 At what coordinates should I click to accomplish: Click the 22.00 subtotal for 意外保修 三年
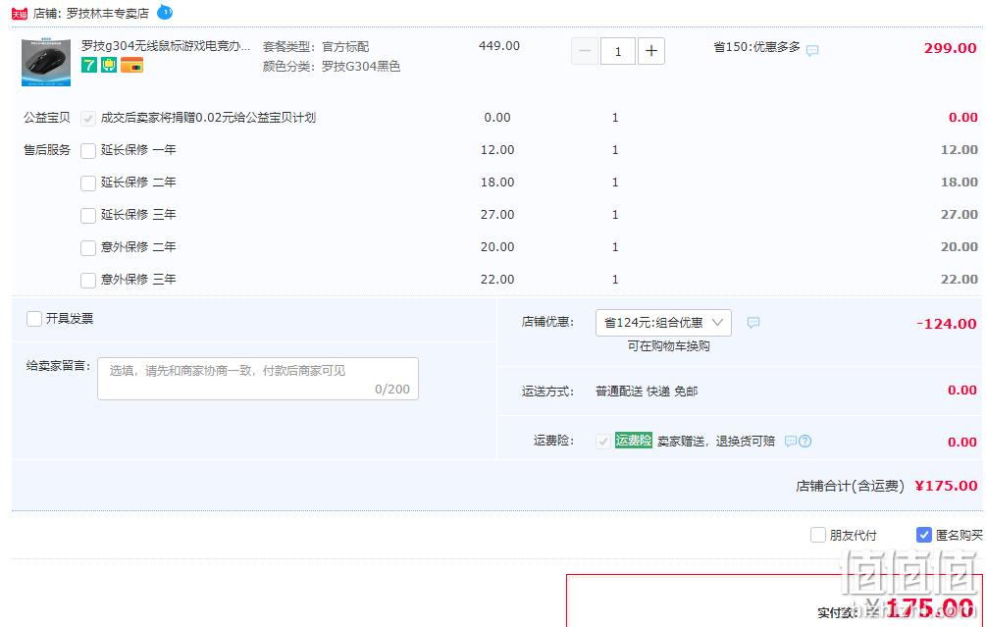tap(959, 280)
